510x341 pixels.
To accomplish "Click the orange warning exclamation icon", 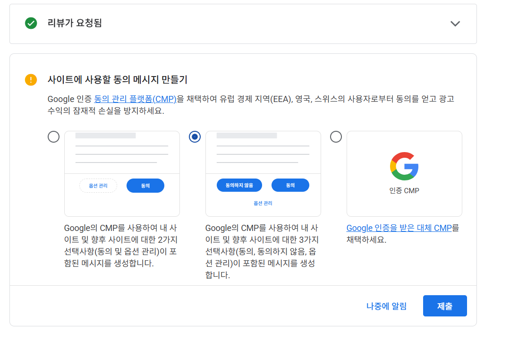I will [x=31, y=80].
